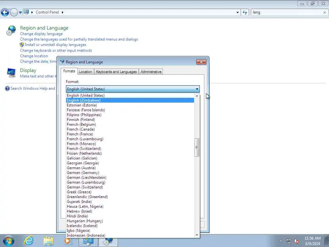Pick 'Hindi (India)' from list
This screenshot has width=329, height=247.
130,216
